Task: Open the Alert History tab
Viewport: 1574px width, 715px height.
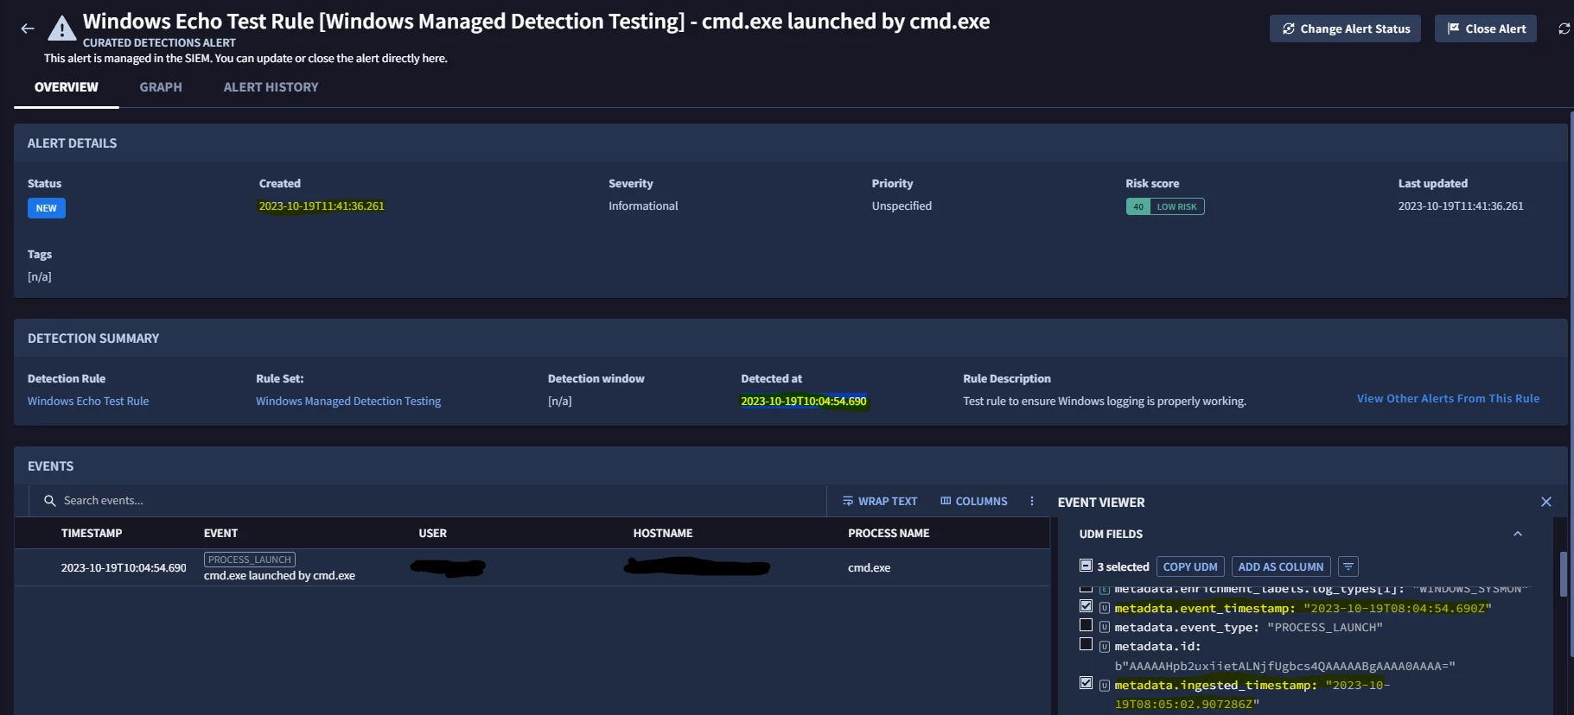Action: 271,87
